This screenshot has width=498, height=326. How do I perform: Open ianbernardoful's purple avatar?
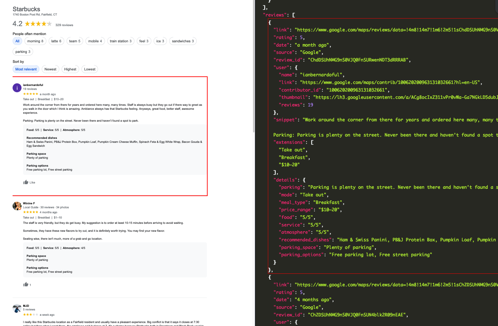click(x=17, y=88)
